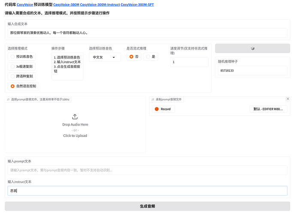Select the 预训练音色 inference mode

coord(13,56)
